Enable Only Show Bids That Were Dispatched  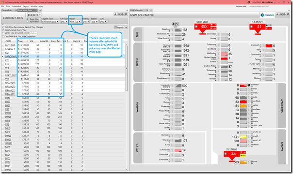pos(3,36)
